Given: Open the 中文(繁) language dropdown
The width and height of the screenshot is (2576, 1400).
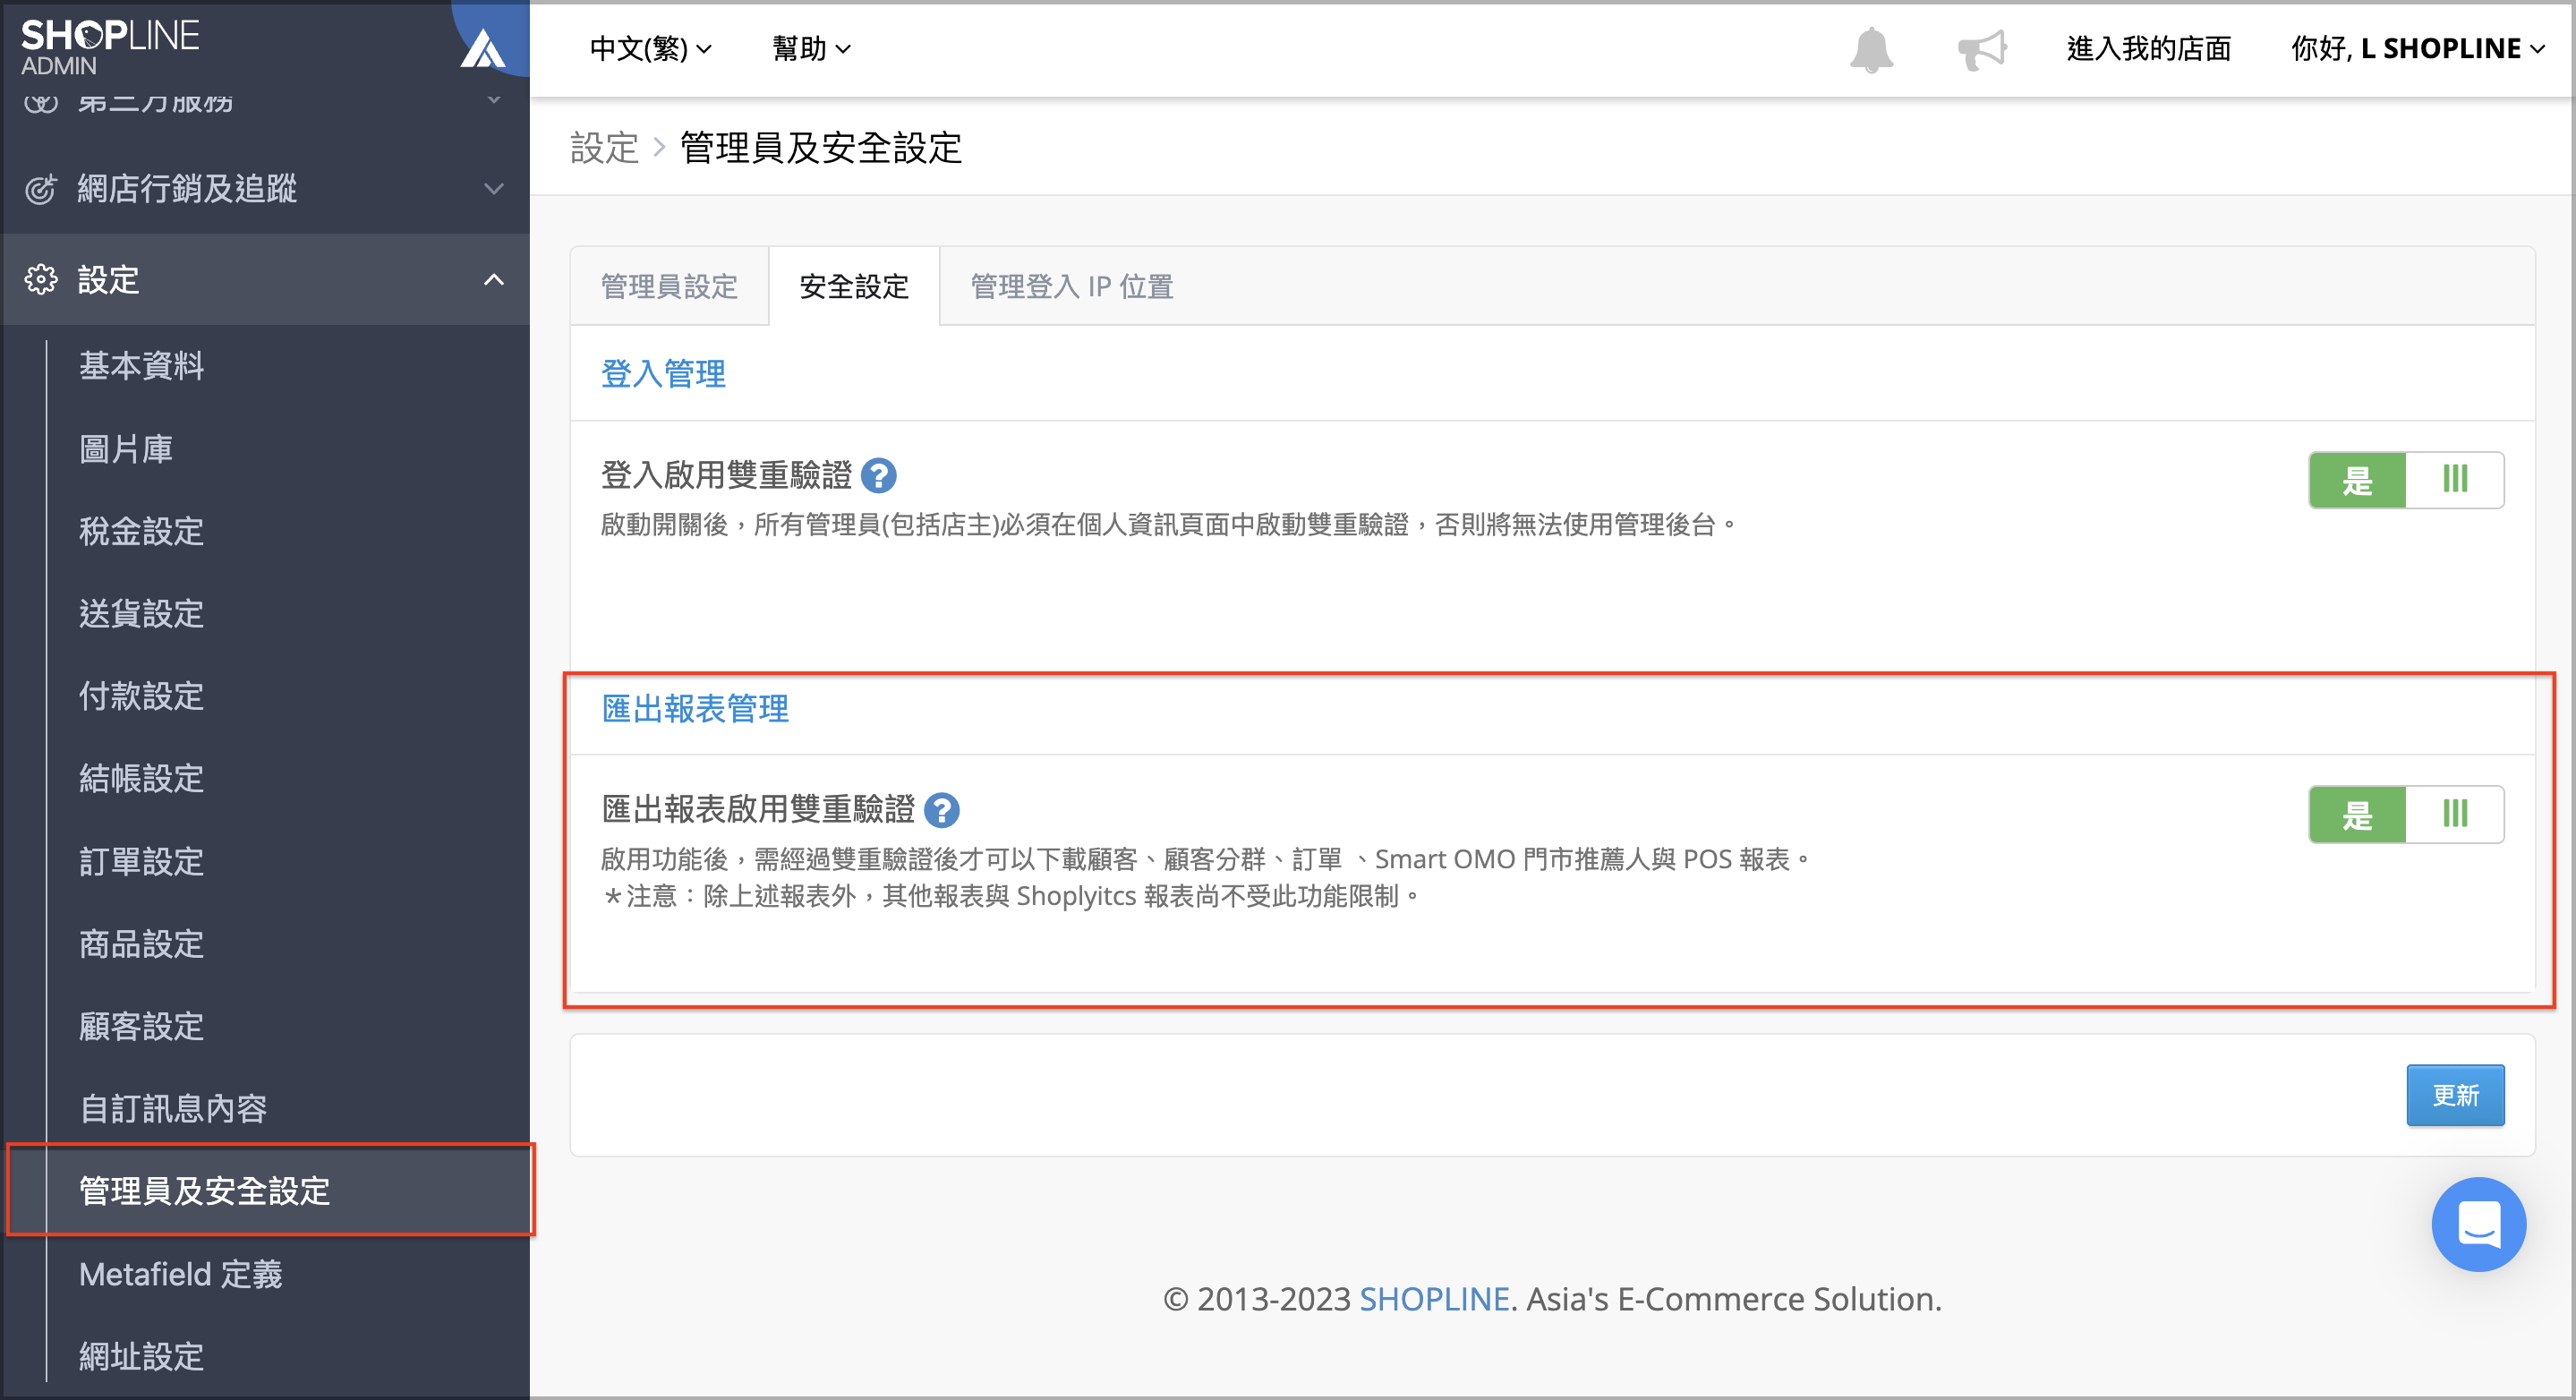Looking at the screenshot, I should point(649,48).
